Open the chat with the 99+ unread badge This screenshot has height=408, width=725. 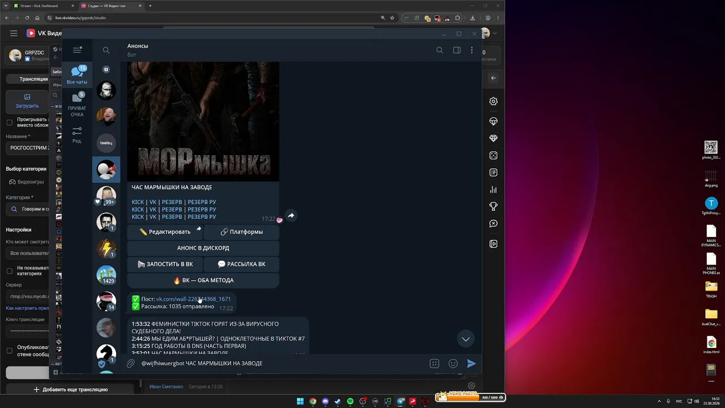(106, 195)
